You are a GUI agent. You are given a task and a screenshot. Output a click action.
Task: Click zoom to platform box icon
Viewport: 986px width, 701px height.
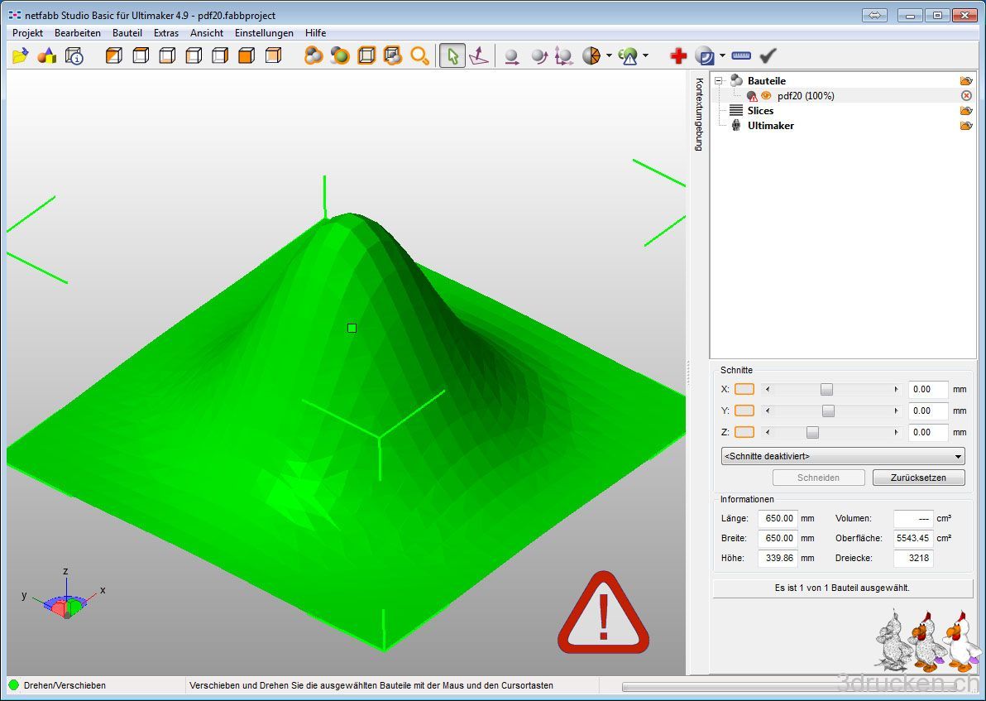[366, 56]
